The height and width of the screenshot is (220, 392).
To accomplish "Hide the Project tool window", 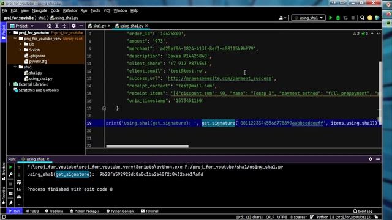I will pos(81,26).
